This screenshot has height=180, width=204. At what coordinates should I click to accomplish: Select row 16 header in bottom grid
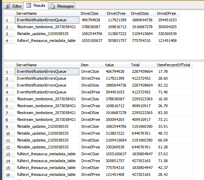(9, 175)
